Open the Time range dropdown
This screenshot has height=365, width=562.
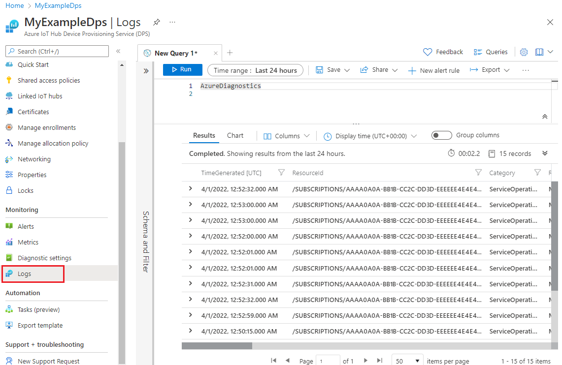point(255,70)
